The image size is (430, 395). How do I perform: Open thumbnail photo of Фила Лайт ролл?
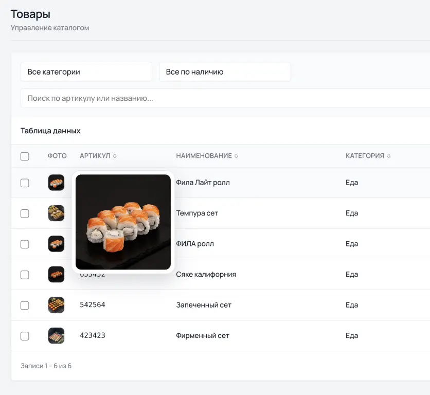tap(56, 183)
